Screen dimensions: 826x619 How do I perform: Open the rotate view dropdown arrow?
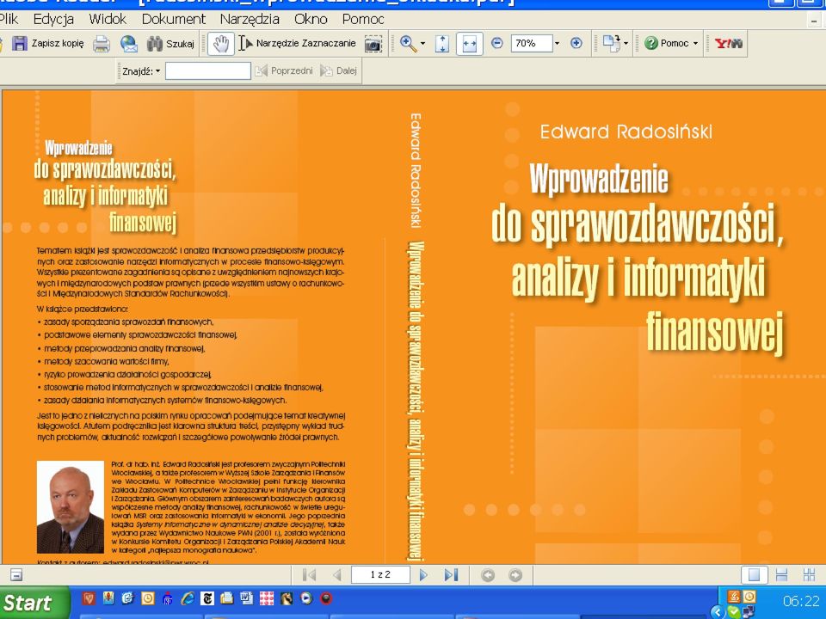tap(626, 44)
